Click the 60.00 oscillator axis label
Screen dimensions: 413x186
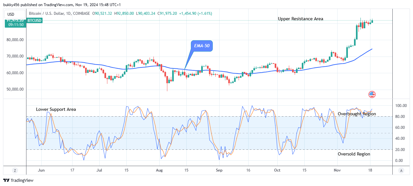399,128
